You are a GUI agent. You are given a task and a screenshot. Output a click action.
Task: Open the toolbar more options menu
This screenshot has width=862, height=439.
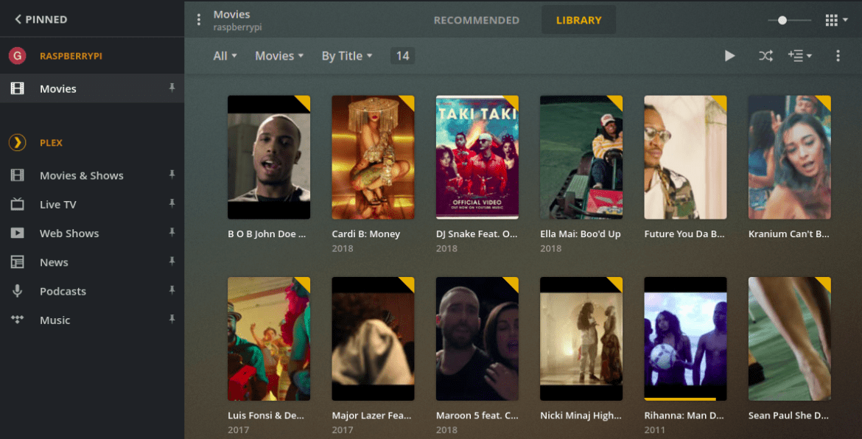pos(838,55)
